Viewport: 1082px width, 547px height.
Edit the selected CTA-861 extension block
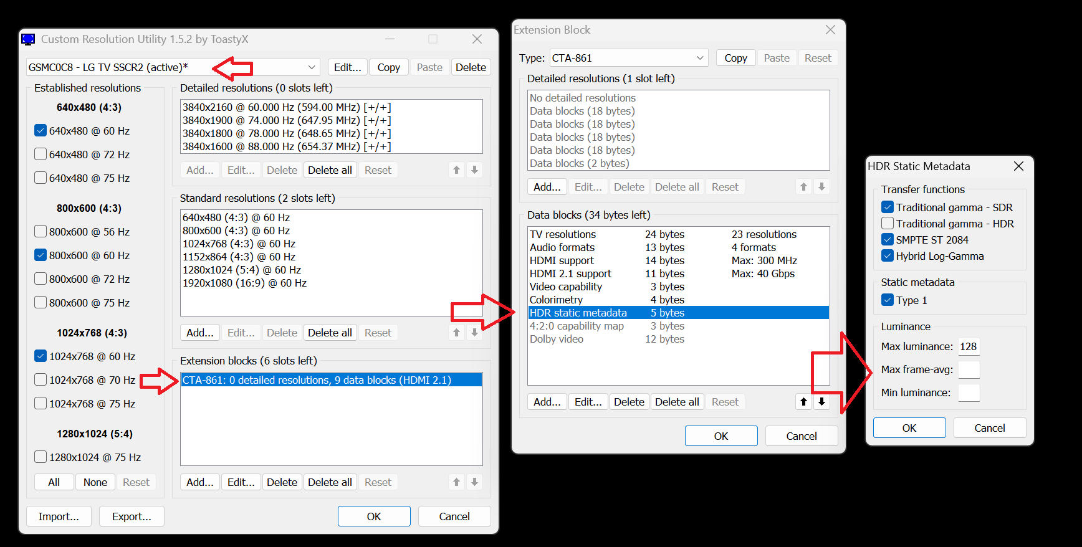tap(241, 482)
